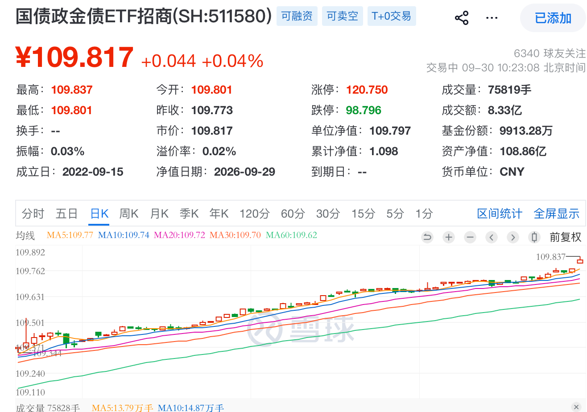Click the volume MA5:13.79万手 label
The height and width of the screenshot is (412, 587).
(122, 408)
